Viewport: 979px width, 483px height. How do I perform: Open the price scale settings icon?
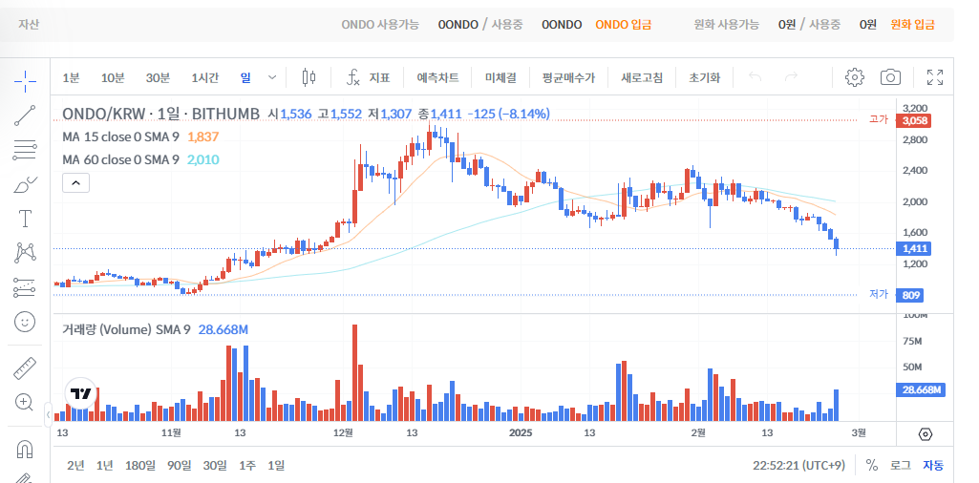926,433
